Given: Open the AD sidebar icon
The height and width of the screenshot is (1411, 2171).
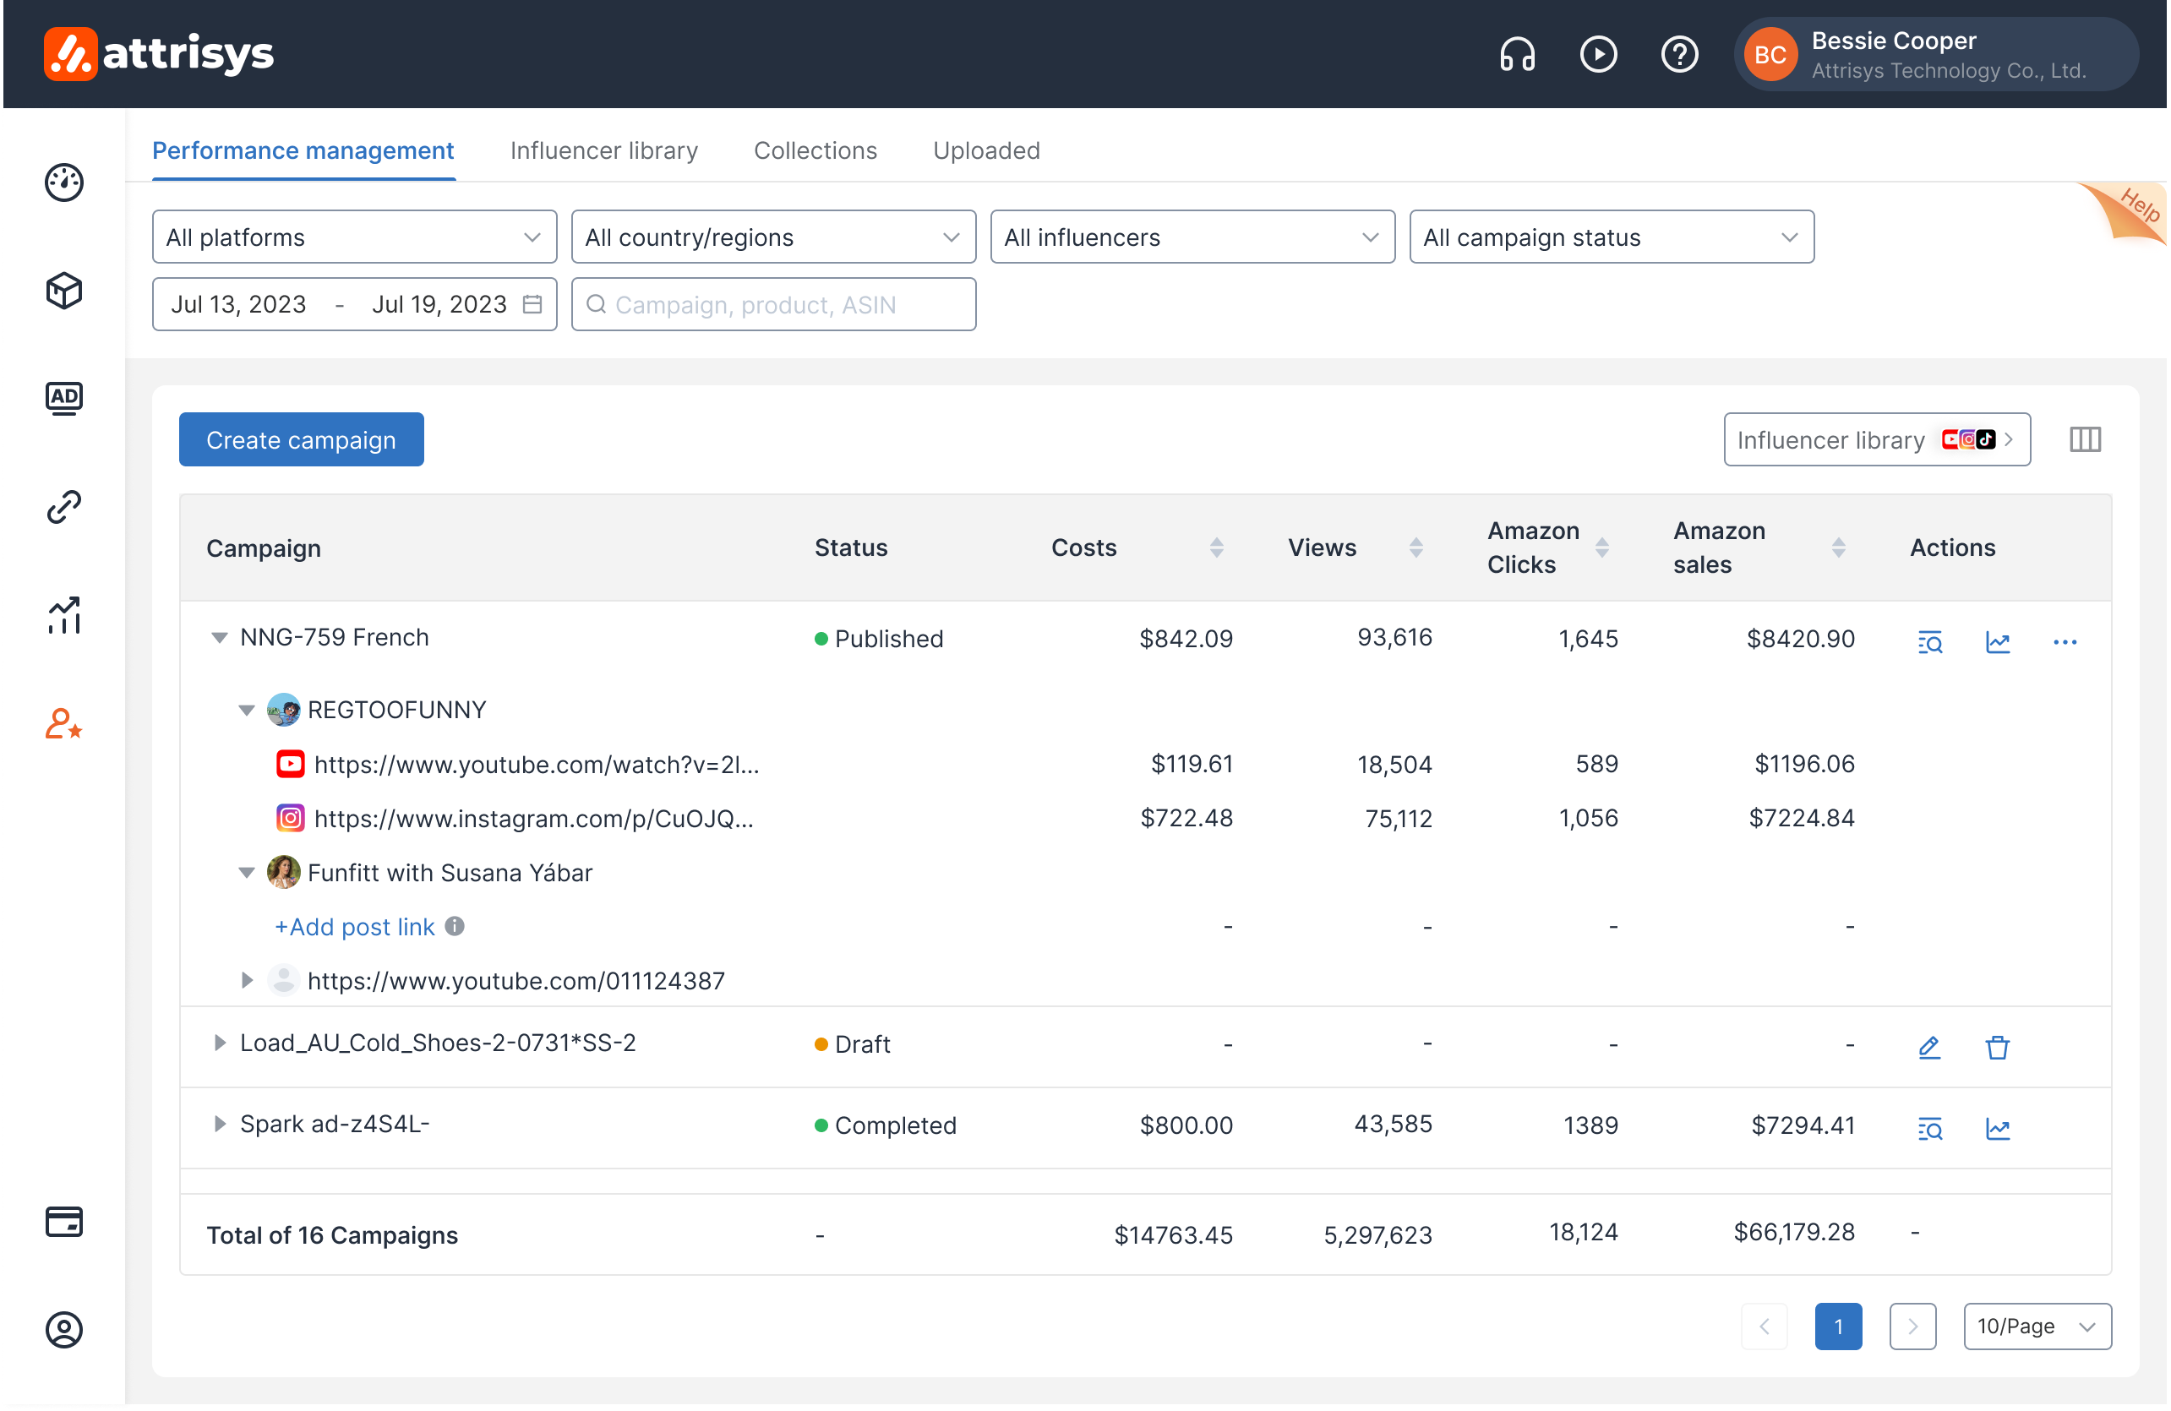Looking at the screenshot, I should point(64,399).
